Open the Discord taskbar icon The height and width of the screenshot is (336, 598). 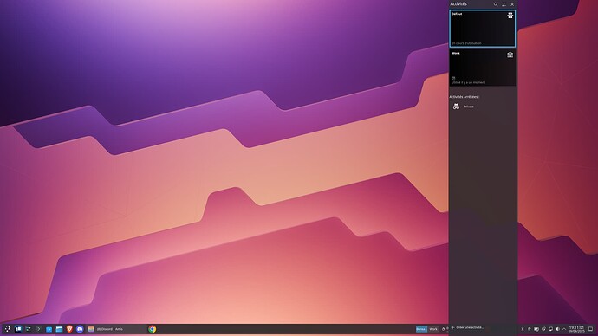(x=80, y=329)
